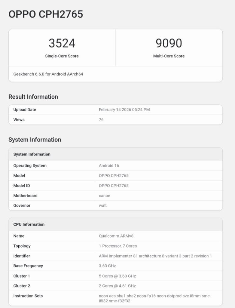Click the Model row label
This screenshot has width=235, height=308.
[x=19, y=176]
